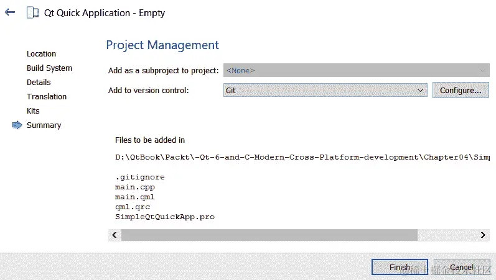This screenshot has width=496, height=280.
Task: Click the Finish button
Action: (400, 267)
